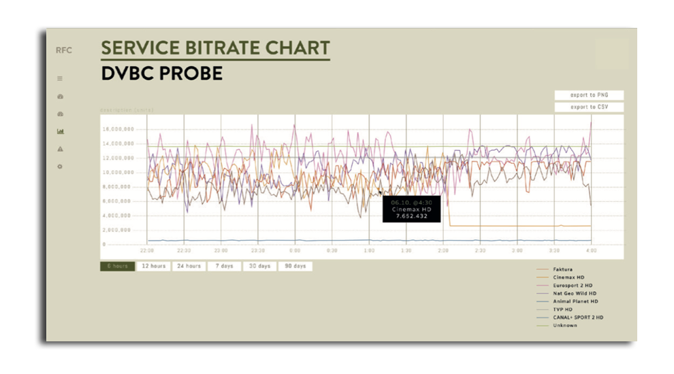The height and width of the screenshot is (374, 674).
Task: Switch to 12 hours time range
Action: point(153,266)
